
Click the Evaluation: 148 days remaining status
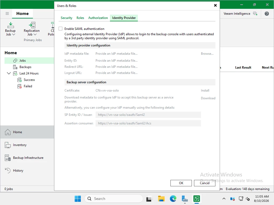pyautogui.click(x=248, y=189)
